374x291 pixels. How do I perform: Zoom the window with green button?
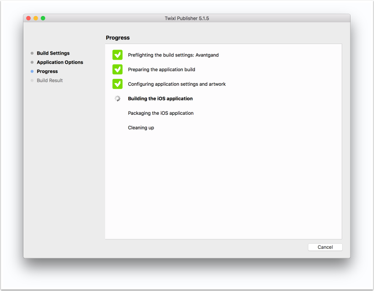coord(43,18)
